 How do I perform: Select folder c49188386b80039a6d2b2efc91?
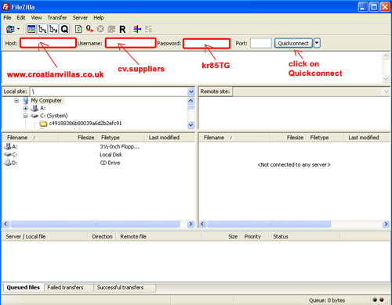(x=85, y=123)
